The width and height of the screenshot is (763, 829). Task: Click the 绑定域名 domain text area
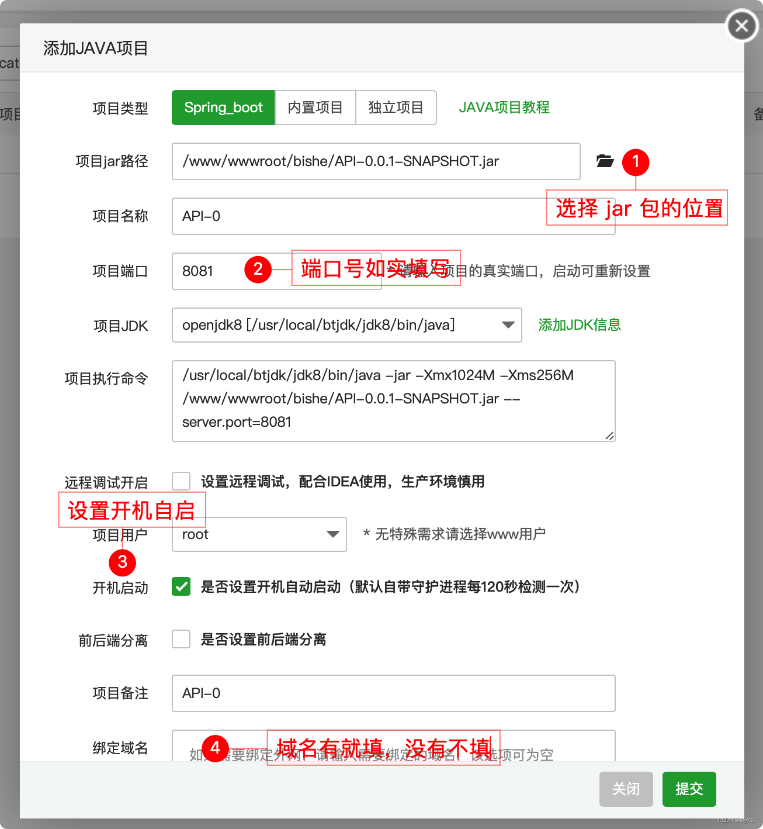pos(394,746)
